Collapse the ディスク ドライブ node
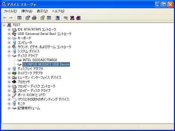175x131 pixels. point(9,56)
